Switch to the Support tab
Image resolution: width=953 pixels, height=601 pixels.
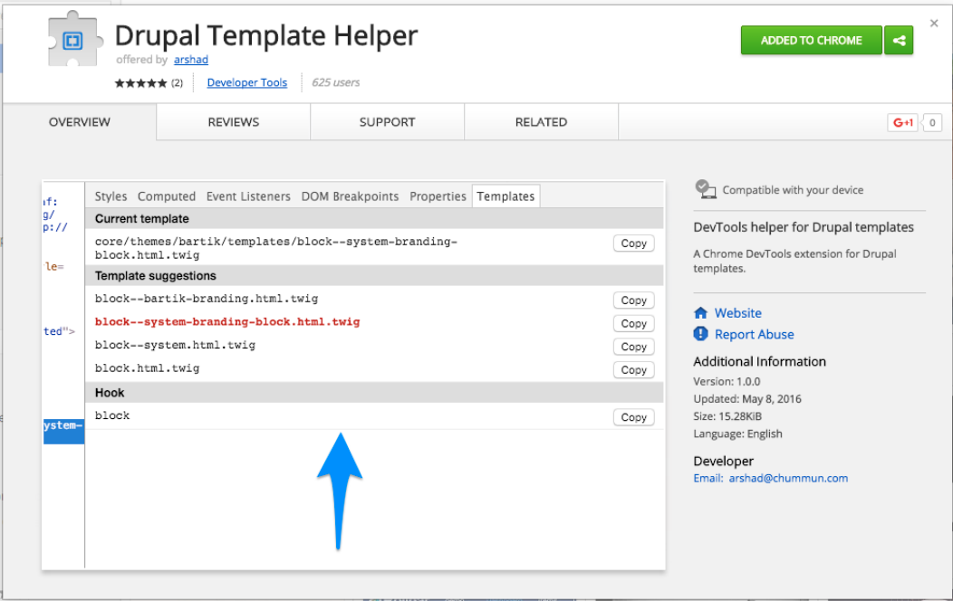[x=387, y=122]
